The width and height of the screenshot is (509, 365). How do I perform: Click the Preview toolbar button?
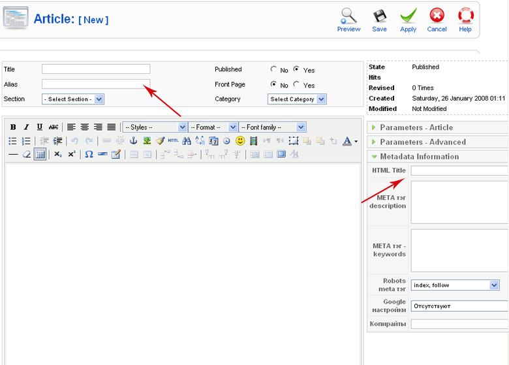click(348, 20)
